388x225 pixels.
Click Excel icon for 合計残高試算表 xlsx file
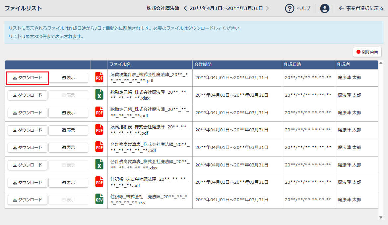99,165
